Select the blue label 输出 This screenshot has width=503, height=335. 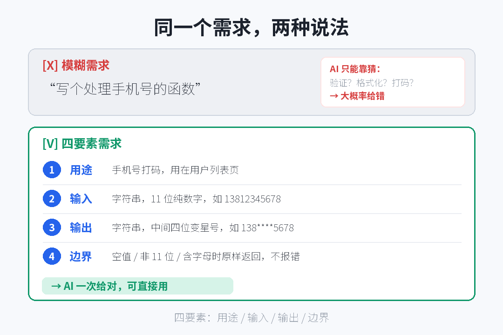pos(81,228)
